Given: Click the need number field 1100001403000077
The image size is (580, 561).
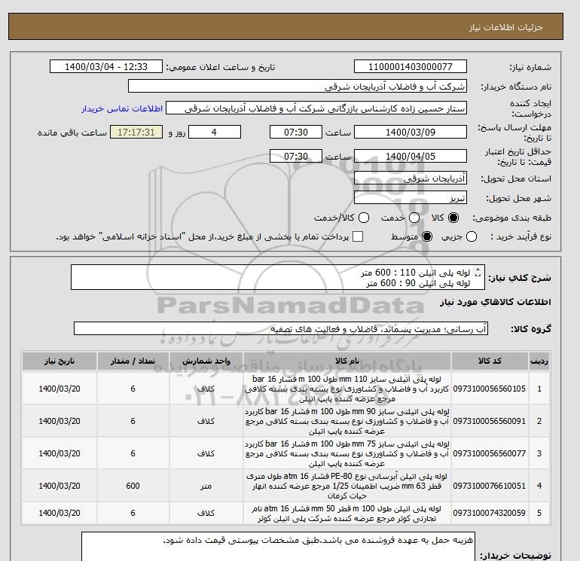Looking at the screenshot, I should [x=411, y=66].
